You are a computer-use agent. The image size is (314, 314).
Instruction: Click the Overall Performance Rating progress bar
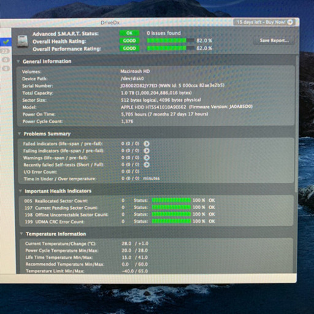tap(170, 48)
